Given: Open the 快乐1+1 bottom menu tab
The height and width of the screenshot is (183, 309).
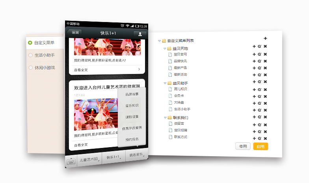Looking at the screenshot, I should [114, 157].
